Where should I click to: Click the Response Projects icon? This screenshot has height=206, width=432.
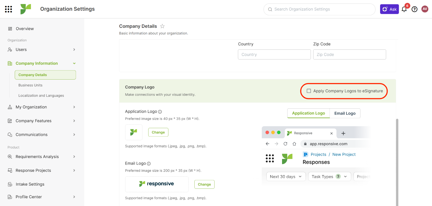(x=10, y=171)
